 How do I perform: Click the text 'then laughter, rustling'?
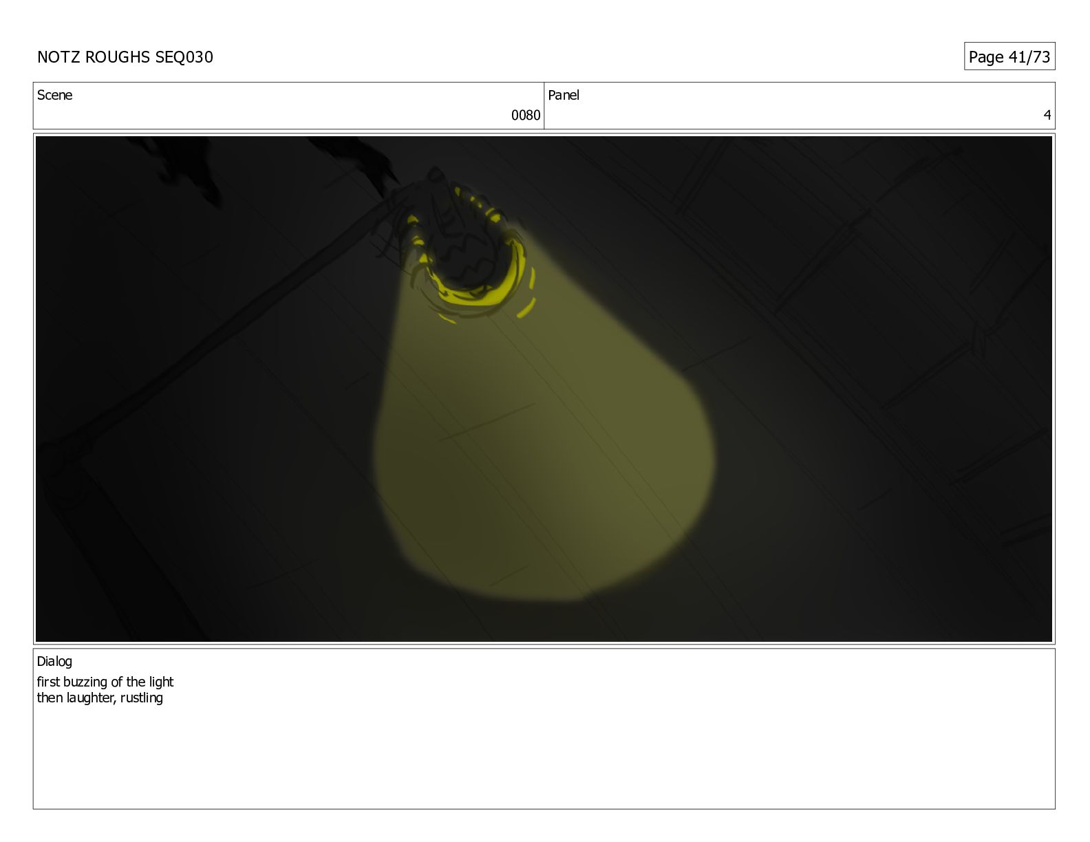click(100, 698)
